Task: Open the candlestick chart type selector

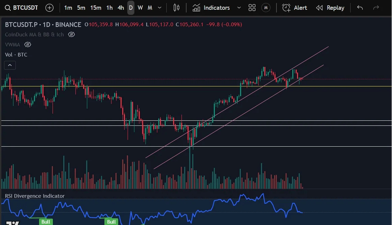Action: tap(176, 8)
